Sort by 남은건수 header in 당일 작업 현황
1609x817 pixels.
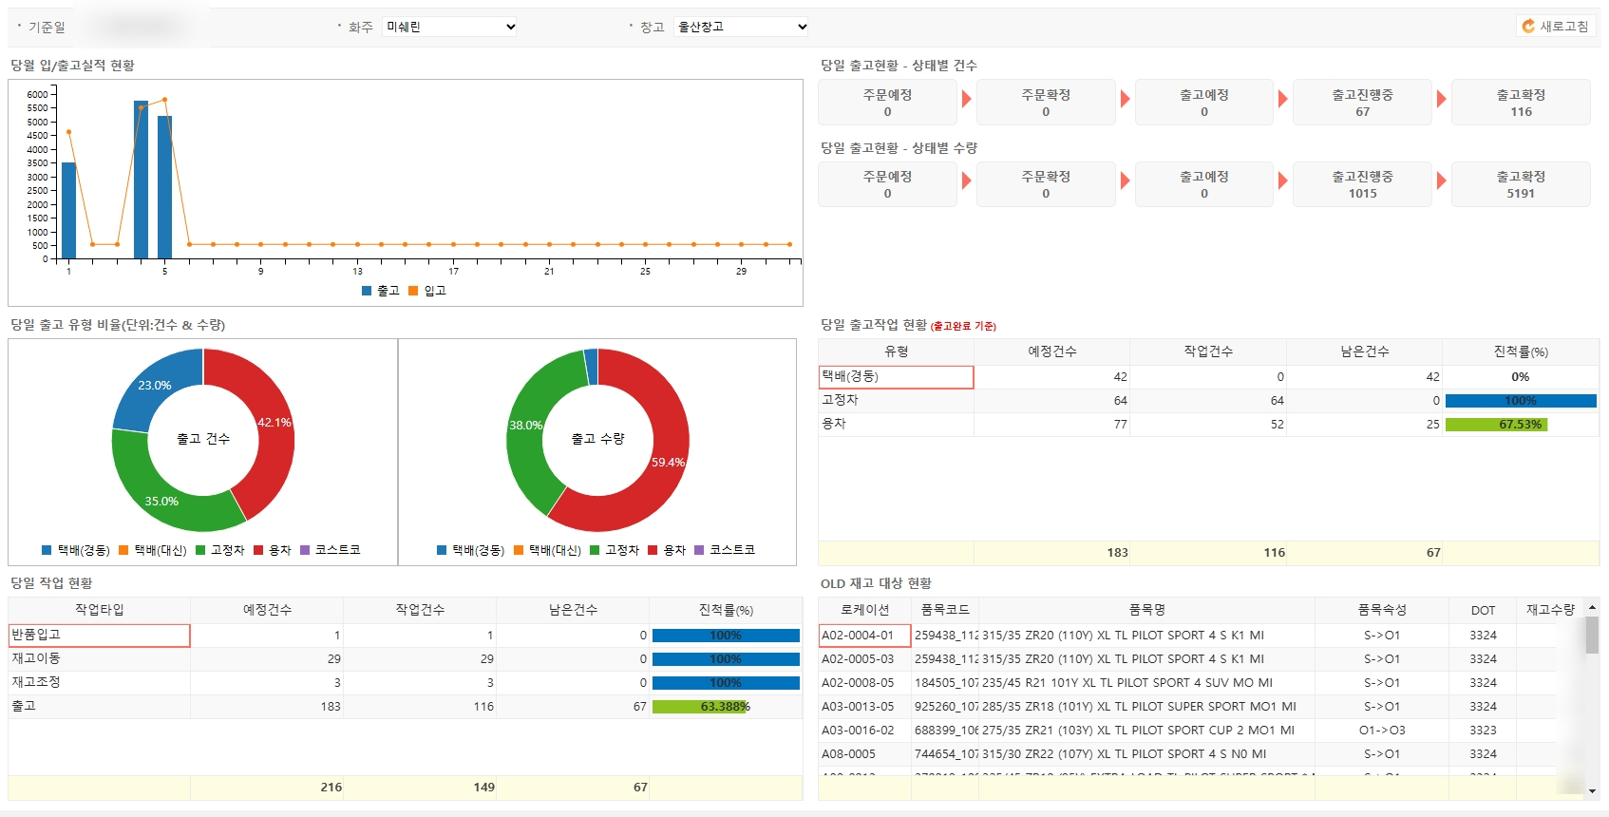click(572, 610)
